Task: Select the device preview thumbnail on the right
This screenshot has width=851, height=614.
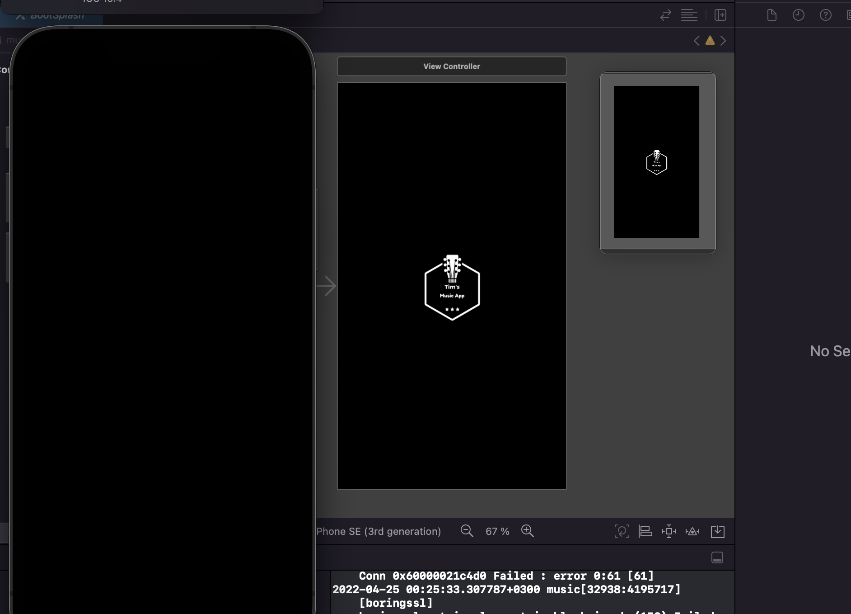Action: coord(657,162)
